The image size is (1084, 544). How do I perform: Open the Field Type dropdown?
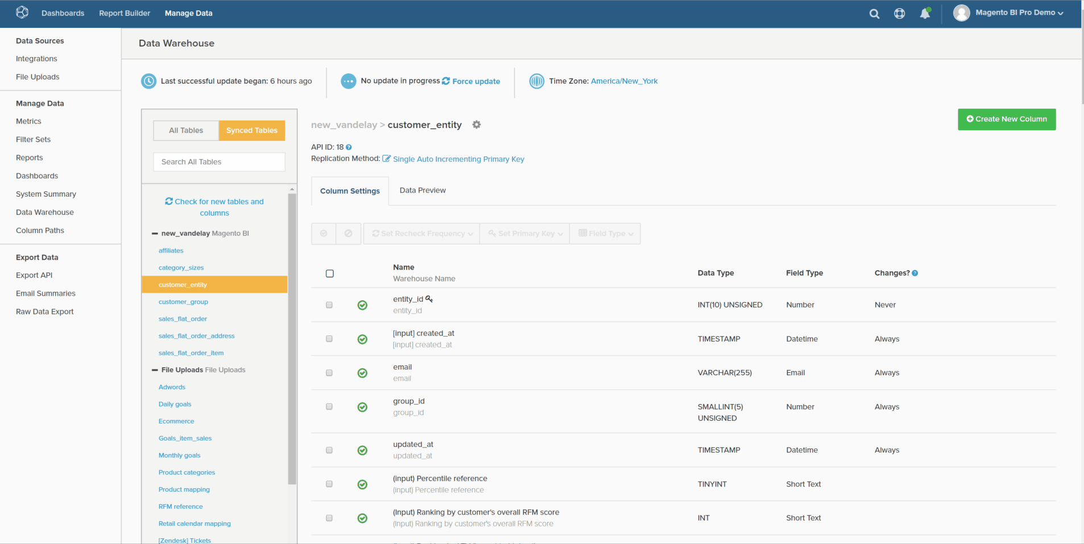tap(605, 234)
